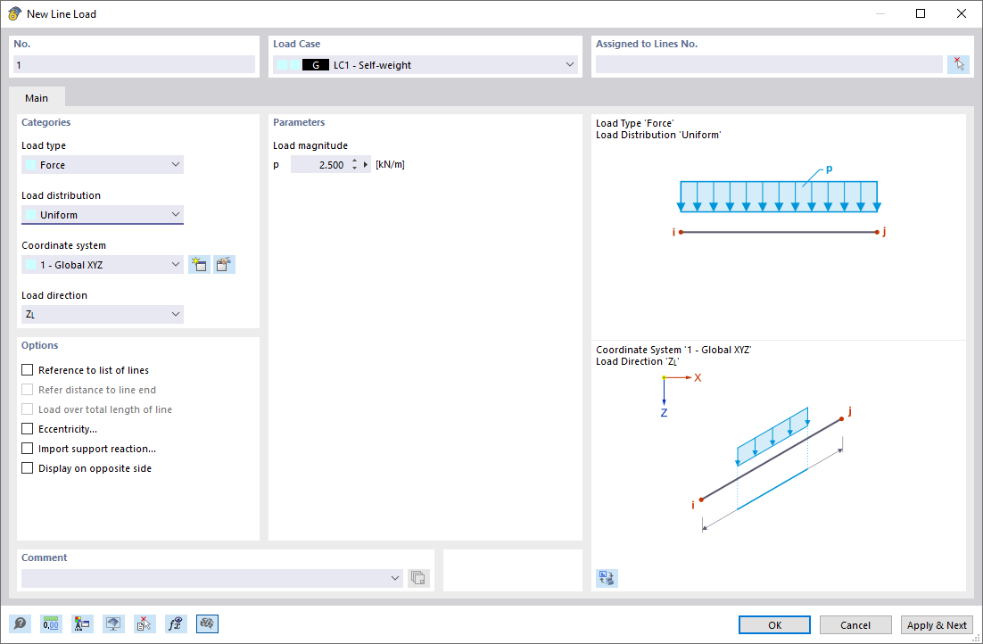
Task: Click Apply & Next button
Action: (937, 624)
